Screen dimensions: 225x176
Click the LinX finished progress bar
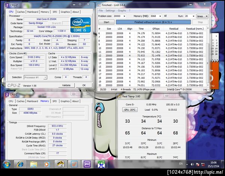(153, 22)
